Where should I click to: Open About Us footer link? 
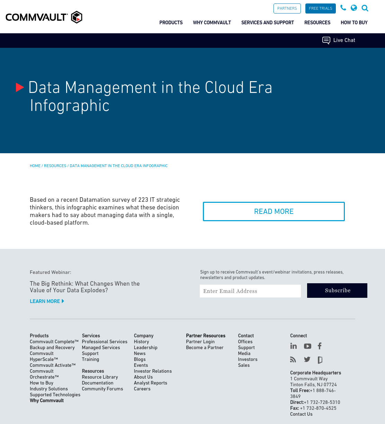(x=143, y=377)
